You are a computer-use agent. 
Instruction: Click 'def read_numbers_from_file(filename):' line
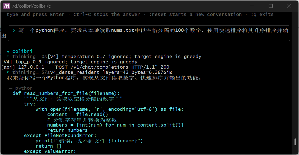[66, 93]
